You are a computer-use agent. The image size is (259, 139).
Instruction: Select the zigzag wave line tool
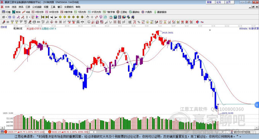pos(110,22)
